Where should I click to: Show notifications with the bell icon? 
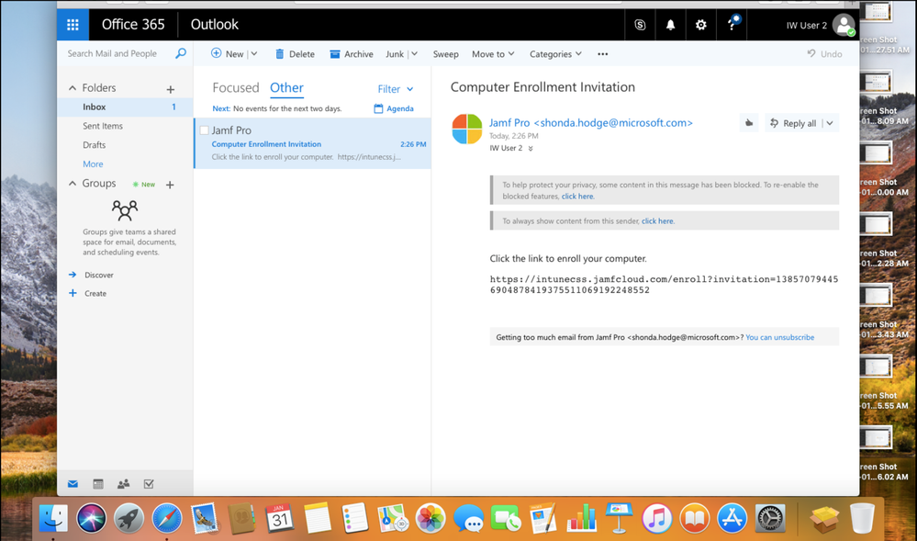pyautogui.click(x=670, y=25)
